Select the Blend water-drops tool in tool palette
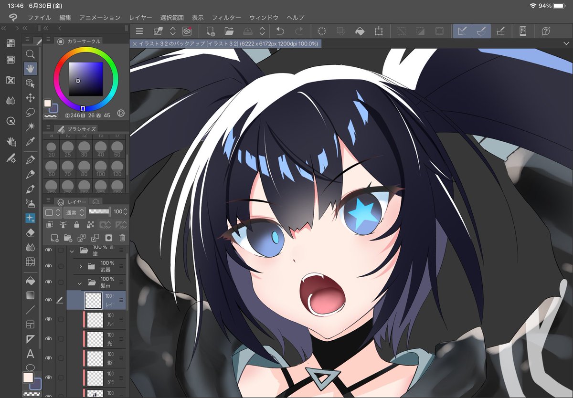 30,247
